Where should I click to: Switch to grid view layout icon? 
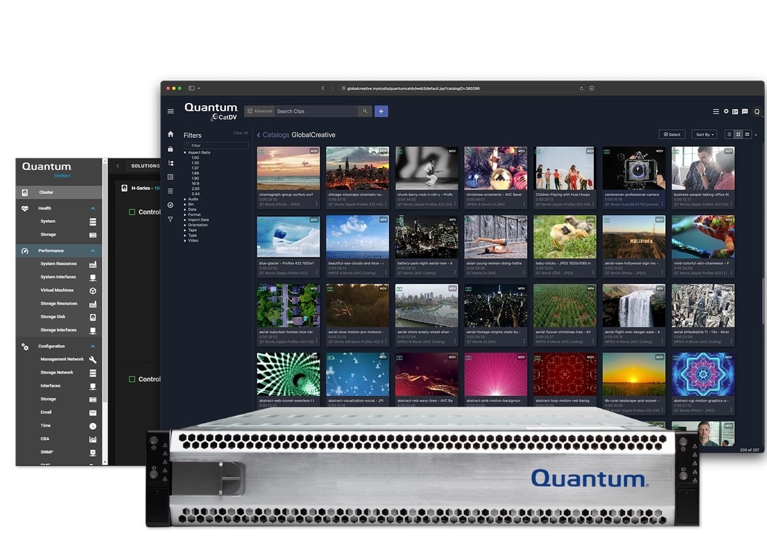(738, 134)
